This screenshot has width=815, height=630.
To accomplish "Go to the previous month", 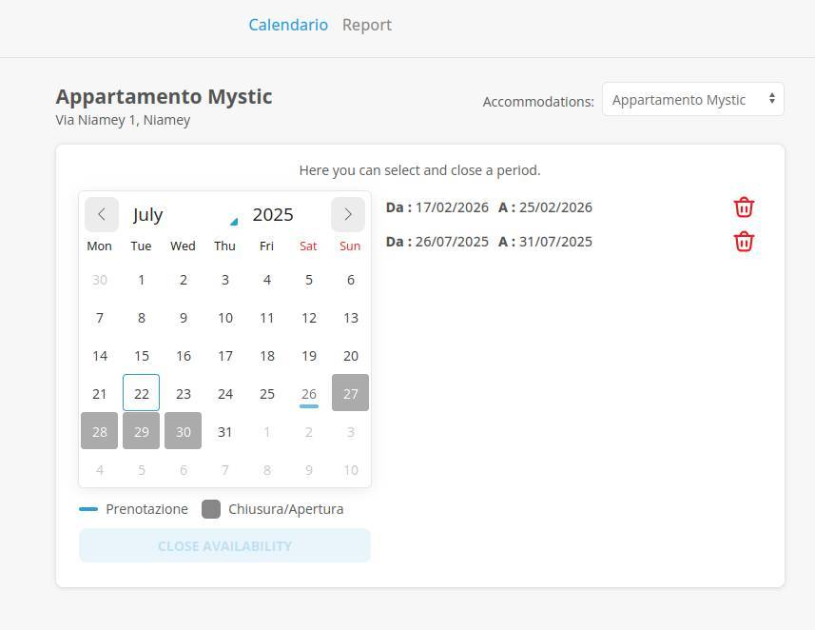I will [102, 215].
